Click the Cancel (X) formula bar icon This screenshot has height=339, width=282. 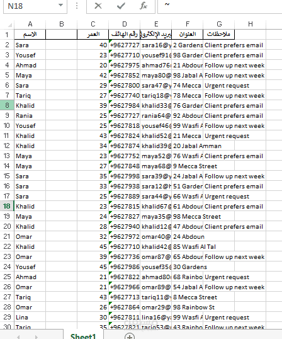coord(98,6)
